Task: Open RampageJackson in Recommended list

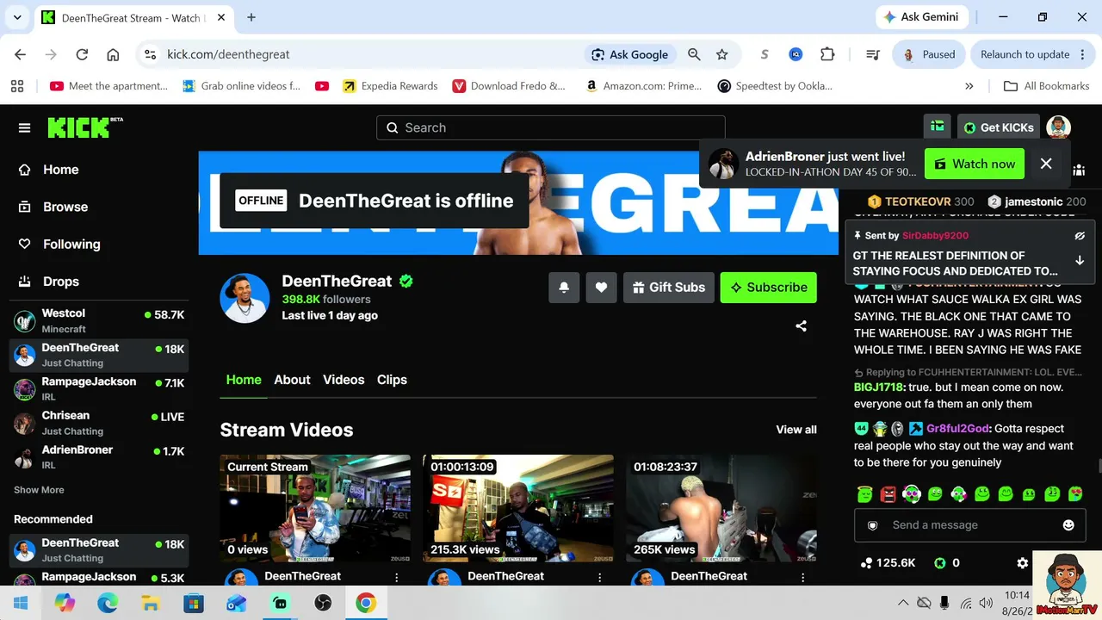Action: [x=99, y=577]
